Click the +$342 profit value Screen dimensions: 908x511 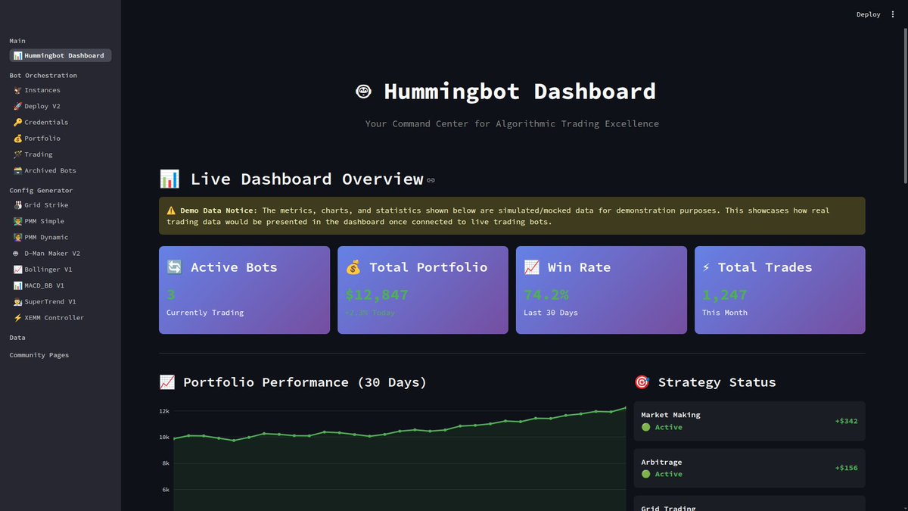pyautogui.click(x=846, y=421)
